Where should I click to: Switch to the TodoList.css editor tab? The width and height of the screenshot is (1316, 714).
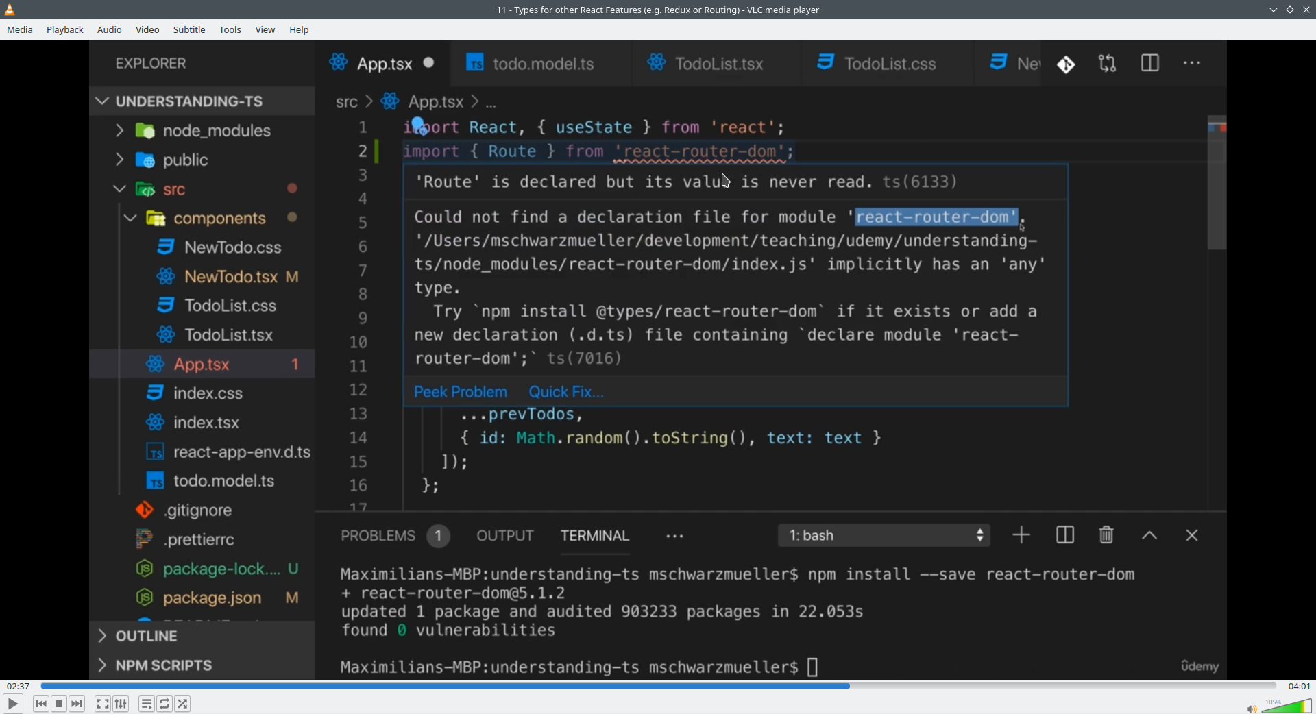[x=888, y=63]
